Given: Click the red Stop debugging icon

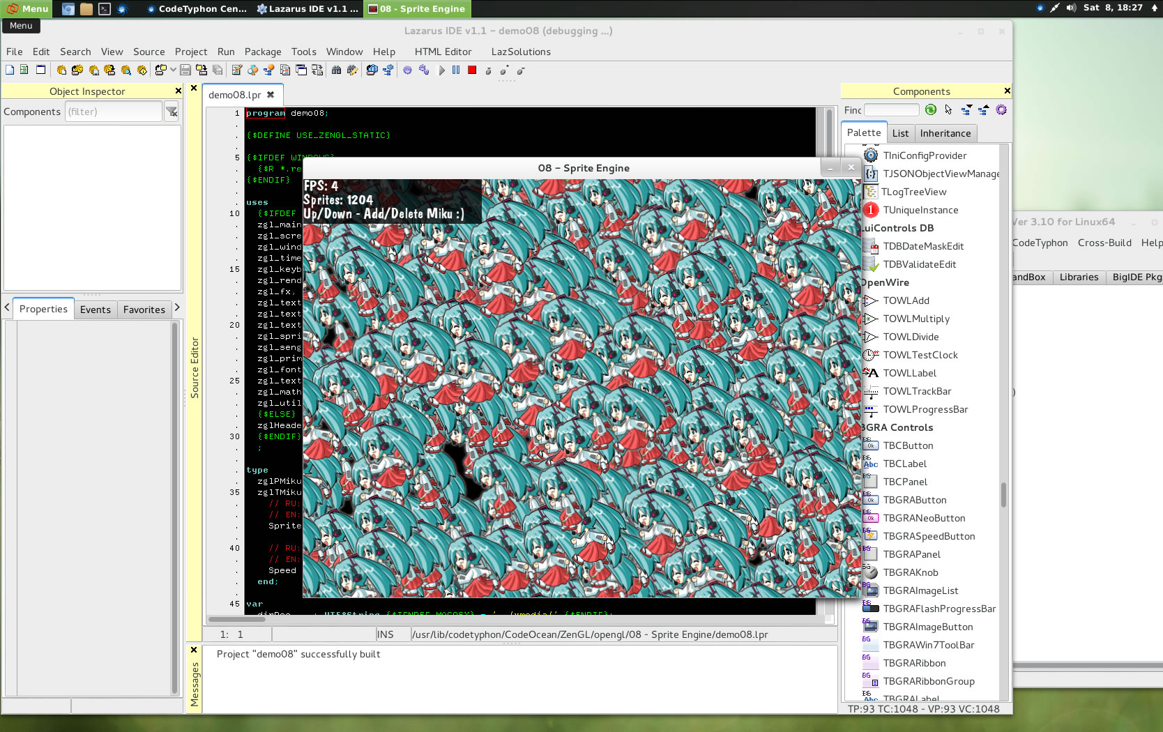Looking at the screenshot, I should click(x=472, y=70).
